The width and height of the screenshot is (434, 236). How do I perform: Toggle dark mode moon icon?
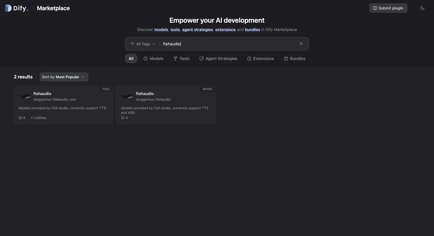(x=422, y=8)
